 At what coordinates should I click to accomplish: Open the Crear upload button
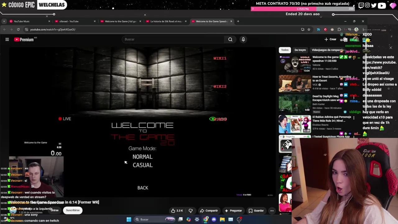(330, 40)
